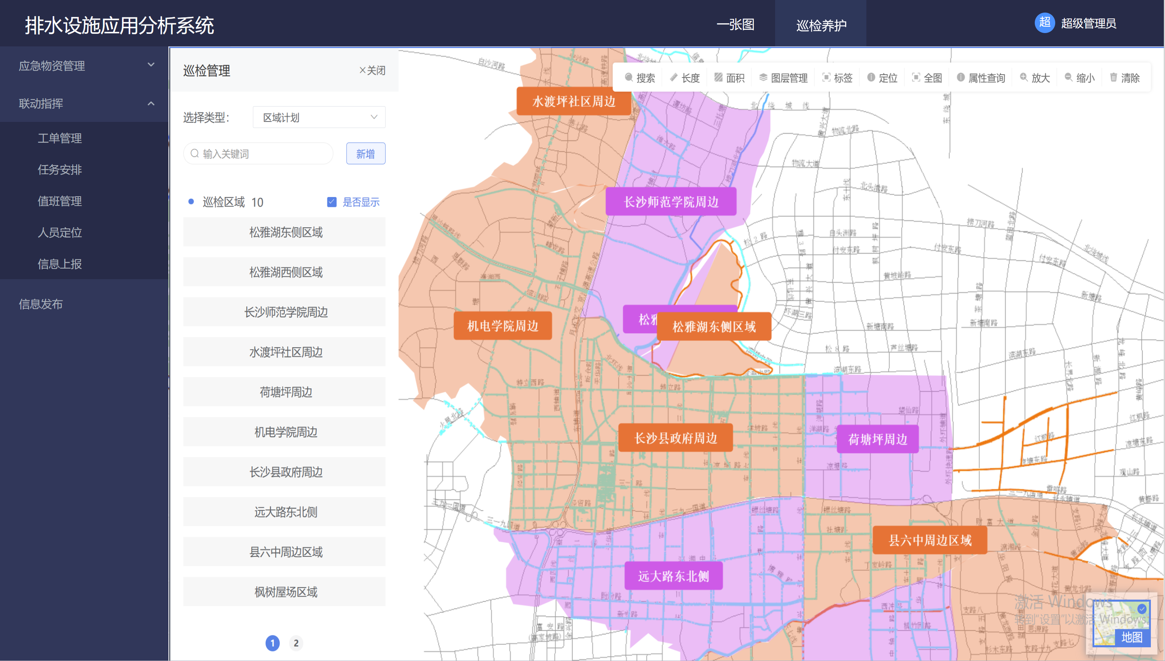Open the 信息发布 menu item
The width and height of the screenshot is (1165, 661).
(x=41, y=304)
